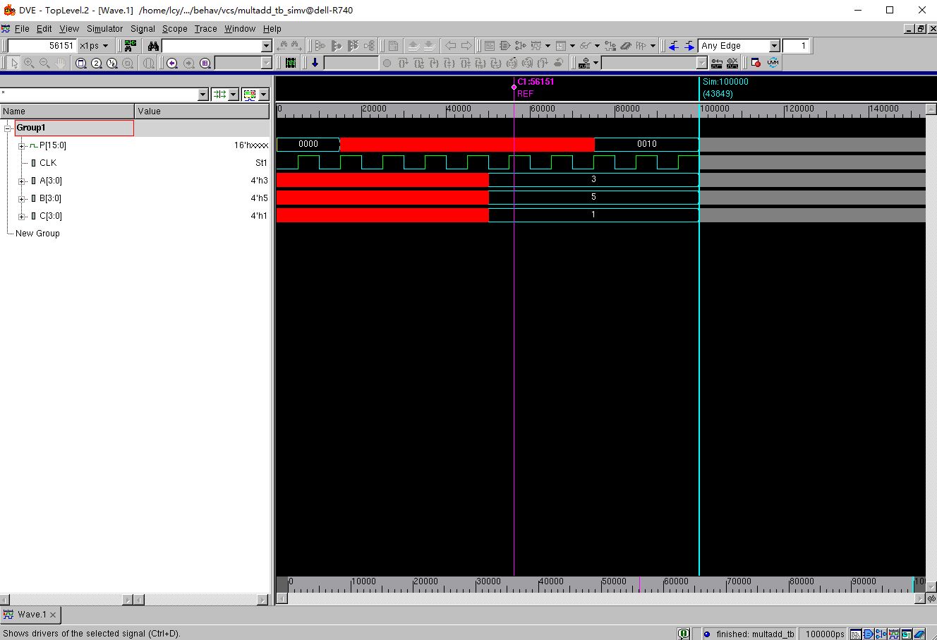Click the Zoom Full view icon

(81, 63)
